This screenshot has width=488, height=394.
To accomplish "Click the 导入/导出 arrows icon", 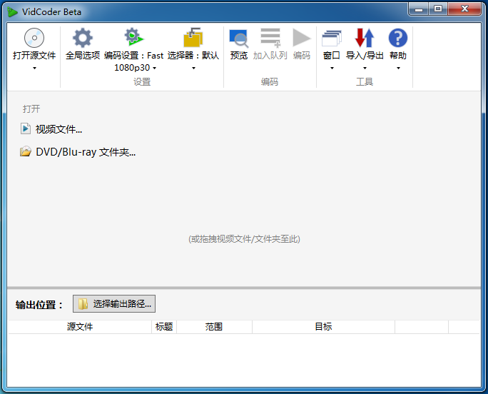I will [365, 38].
